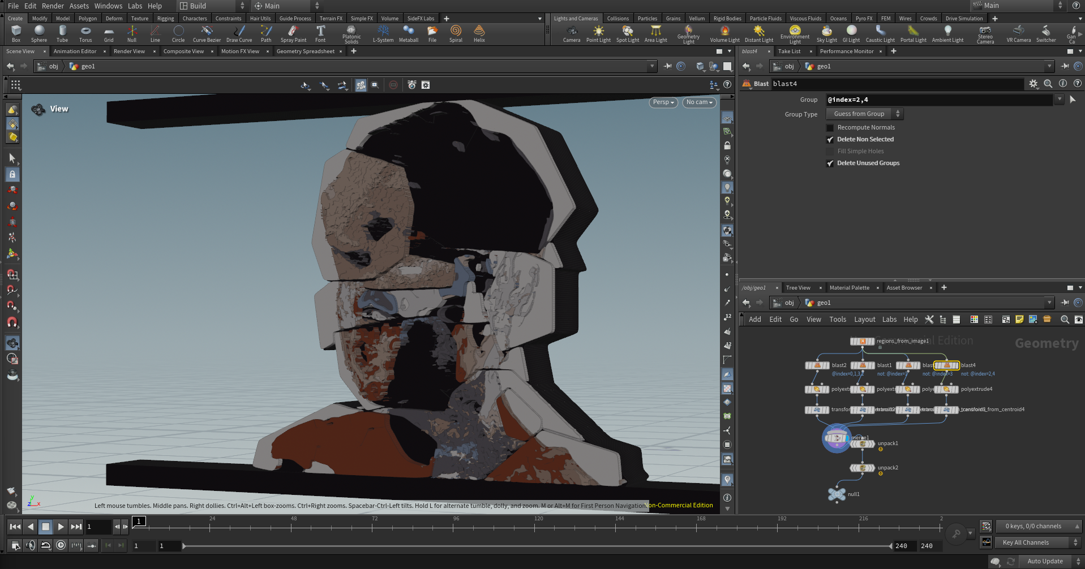Enable Recompute Normals checkbox
The width and height of the screenshot is (1085, 569).
click(830, 128)
